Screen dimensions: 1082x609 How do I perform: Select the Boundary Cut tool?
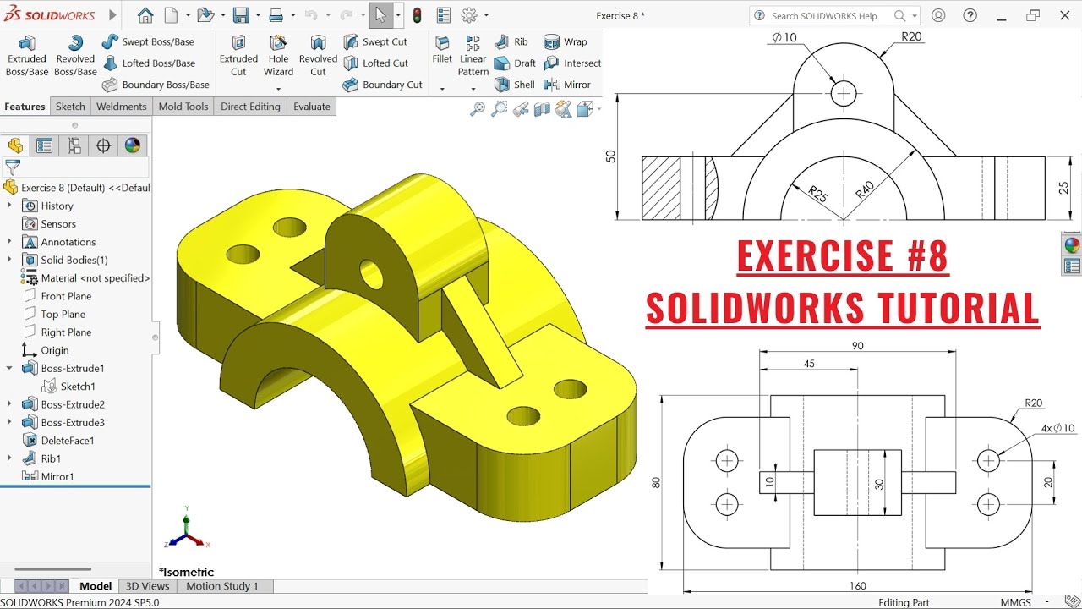point(383,85)
